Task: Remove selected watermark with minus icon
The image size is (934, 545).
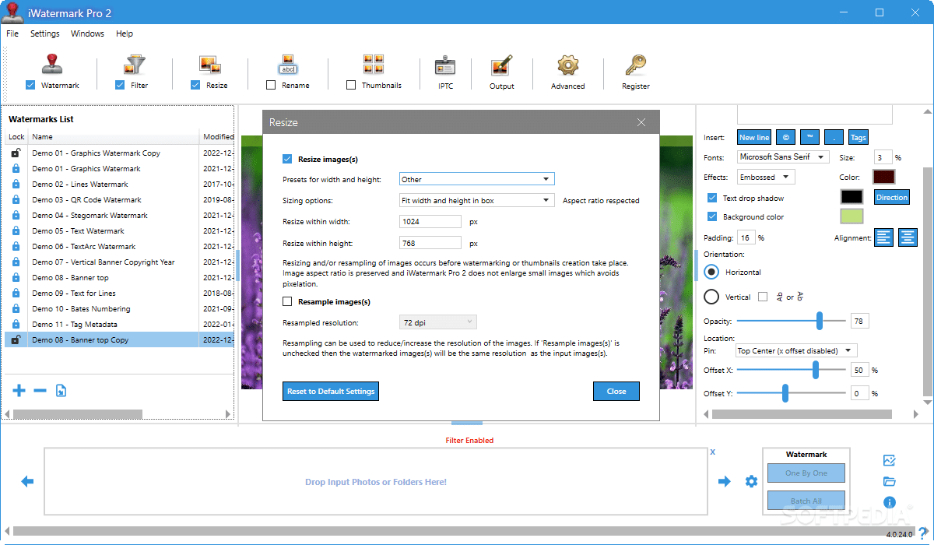Action: point(40,390)
